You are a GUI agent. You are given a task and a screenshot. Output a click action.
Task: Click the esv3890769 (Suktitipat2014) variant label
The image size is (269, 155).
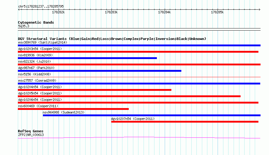43,42
